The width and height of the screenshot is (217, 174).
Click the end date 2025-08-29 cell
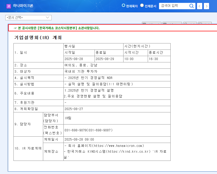[109, 59]
